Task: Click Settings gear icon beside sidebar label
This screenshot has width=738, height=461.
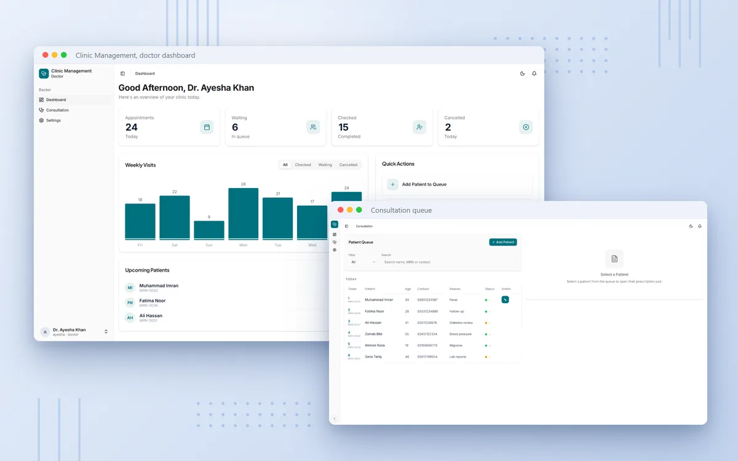Action: [41, 120]
